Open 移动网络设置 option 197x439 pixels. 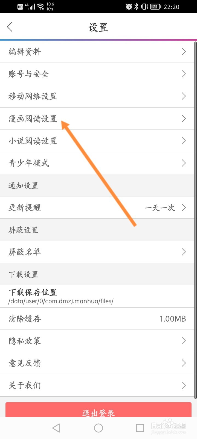coord(97,96)
